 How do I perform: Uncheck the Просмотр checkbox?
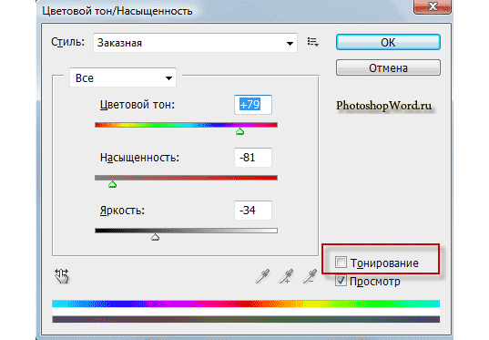(x=341, y=281)
